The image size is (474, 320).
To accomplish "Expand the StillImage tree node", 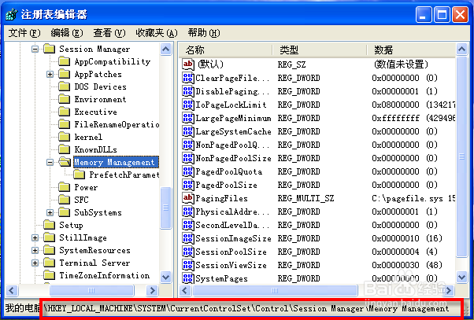I will pos(35,238).
